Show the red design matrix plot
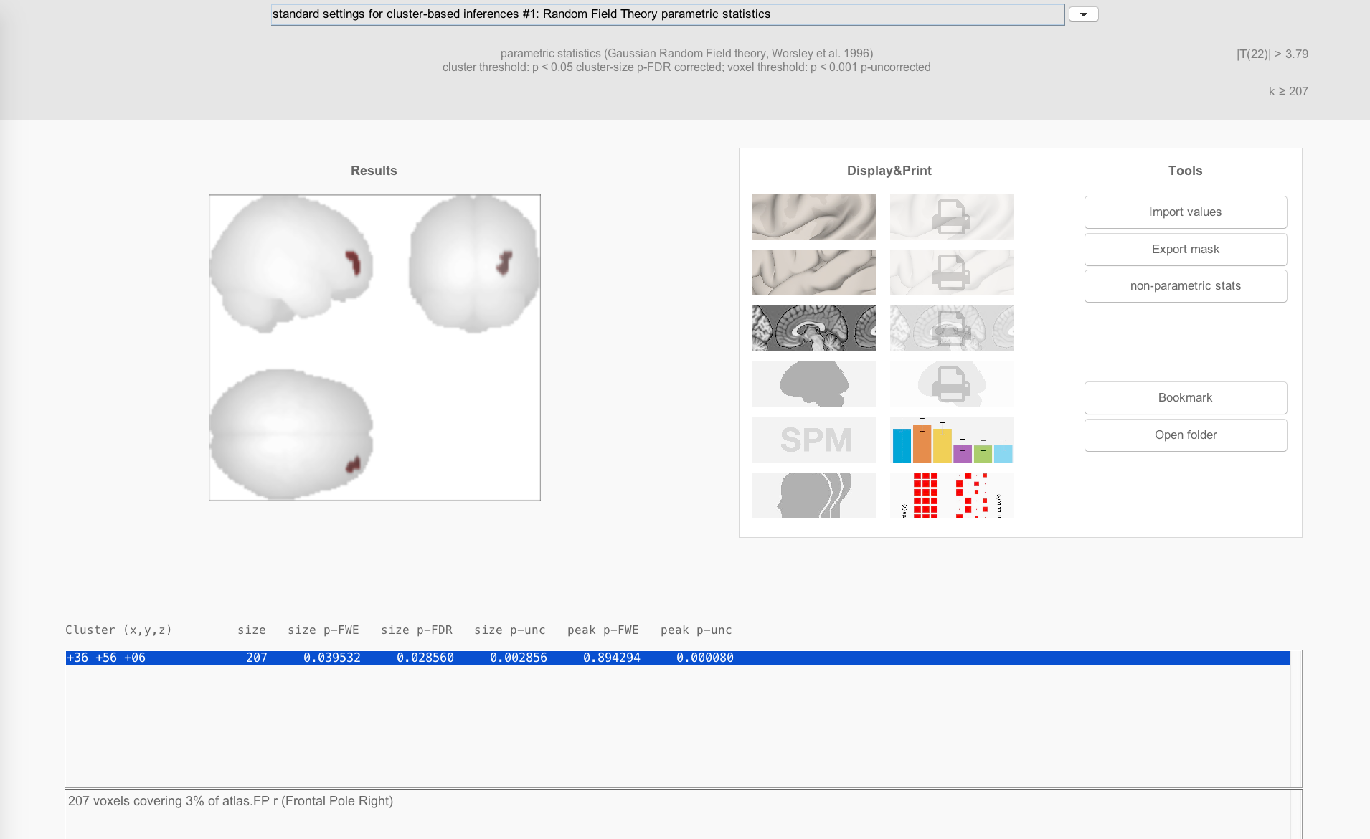 pyautogui.click(x=951, y=496)
